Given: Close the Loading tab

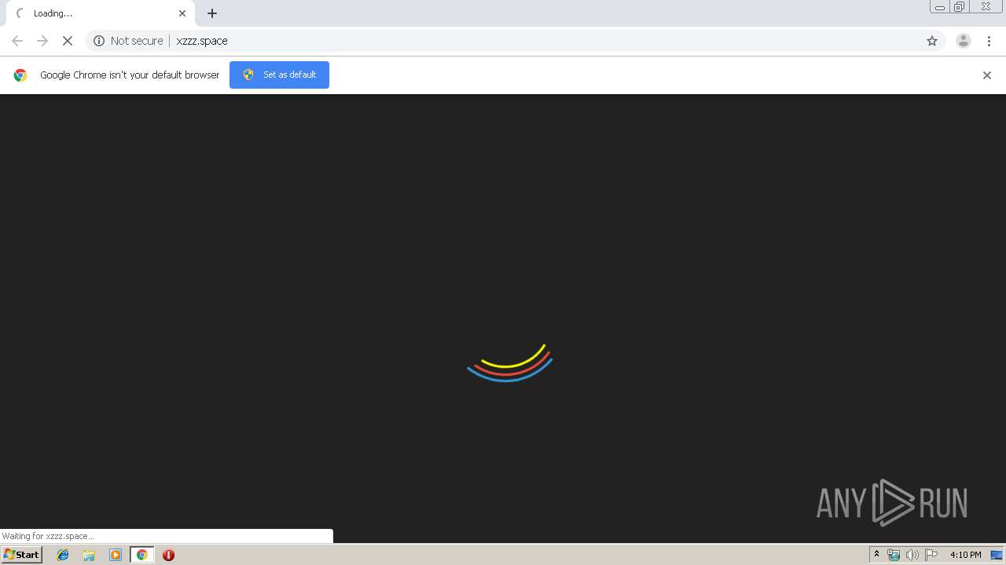Looking at the screenshot, I should 182,13.
